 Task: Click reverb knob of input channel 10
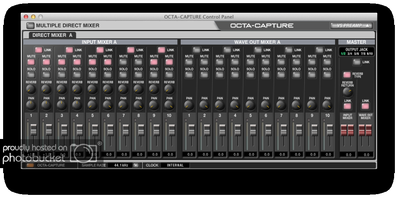169,90
